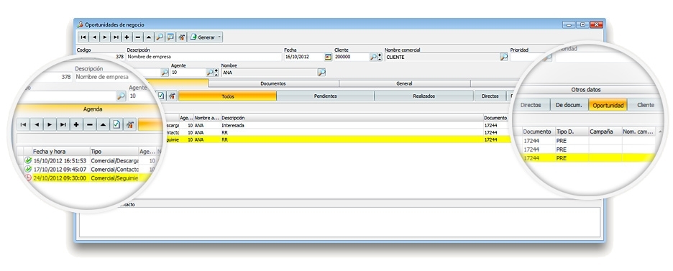
Task: Click into the Fecha field showing 16/10/2012
Action: [x=304, y=57]
